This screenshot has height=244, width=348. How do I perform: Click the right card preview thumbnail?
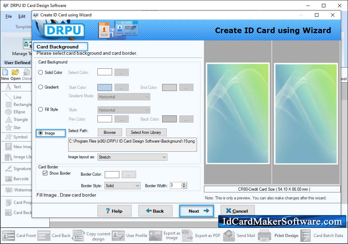coord(306,114)
